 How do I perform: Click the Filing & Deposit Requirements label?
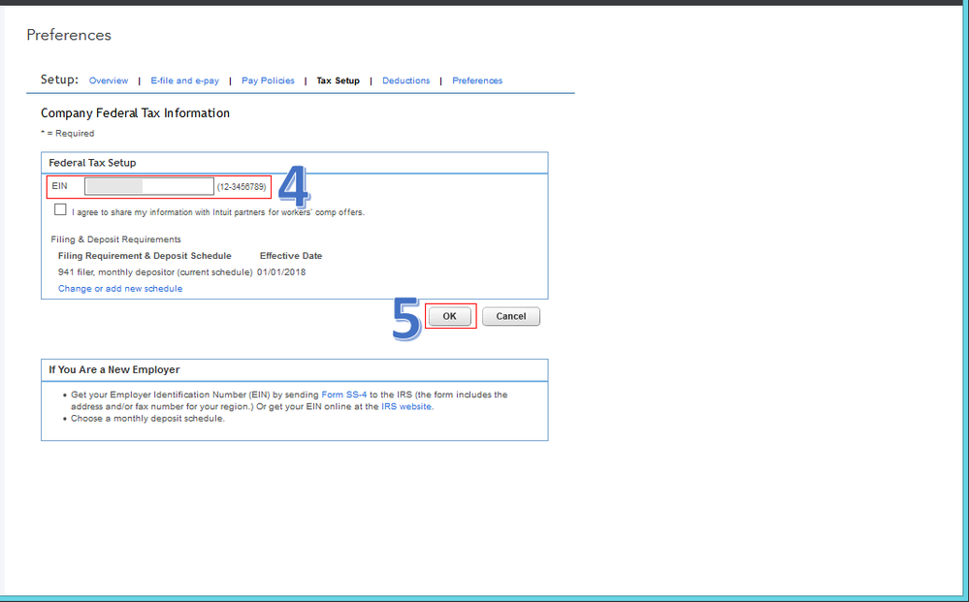pyautogui.click(x=115, y=238)
